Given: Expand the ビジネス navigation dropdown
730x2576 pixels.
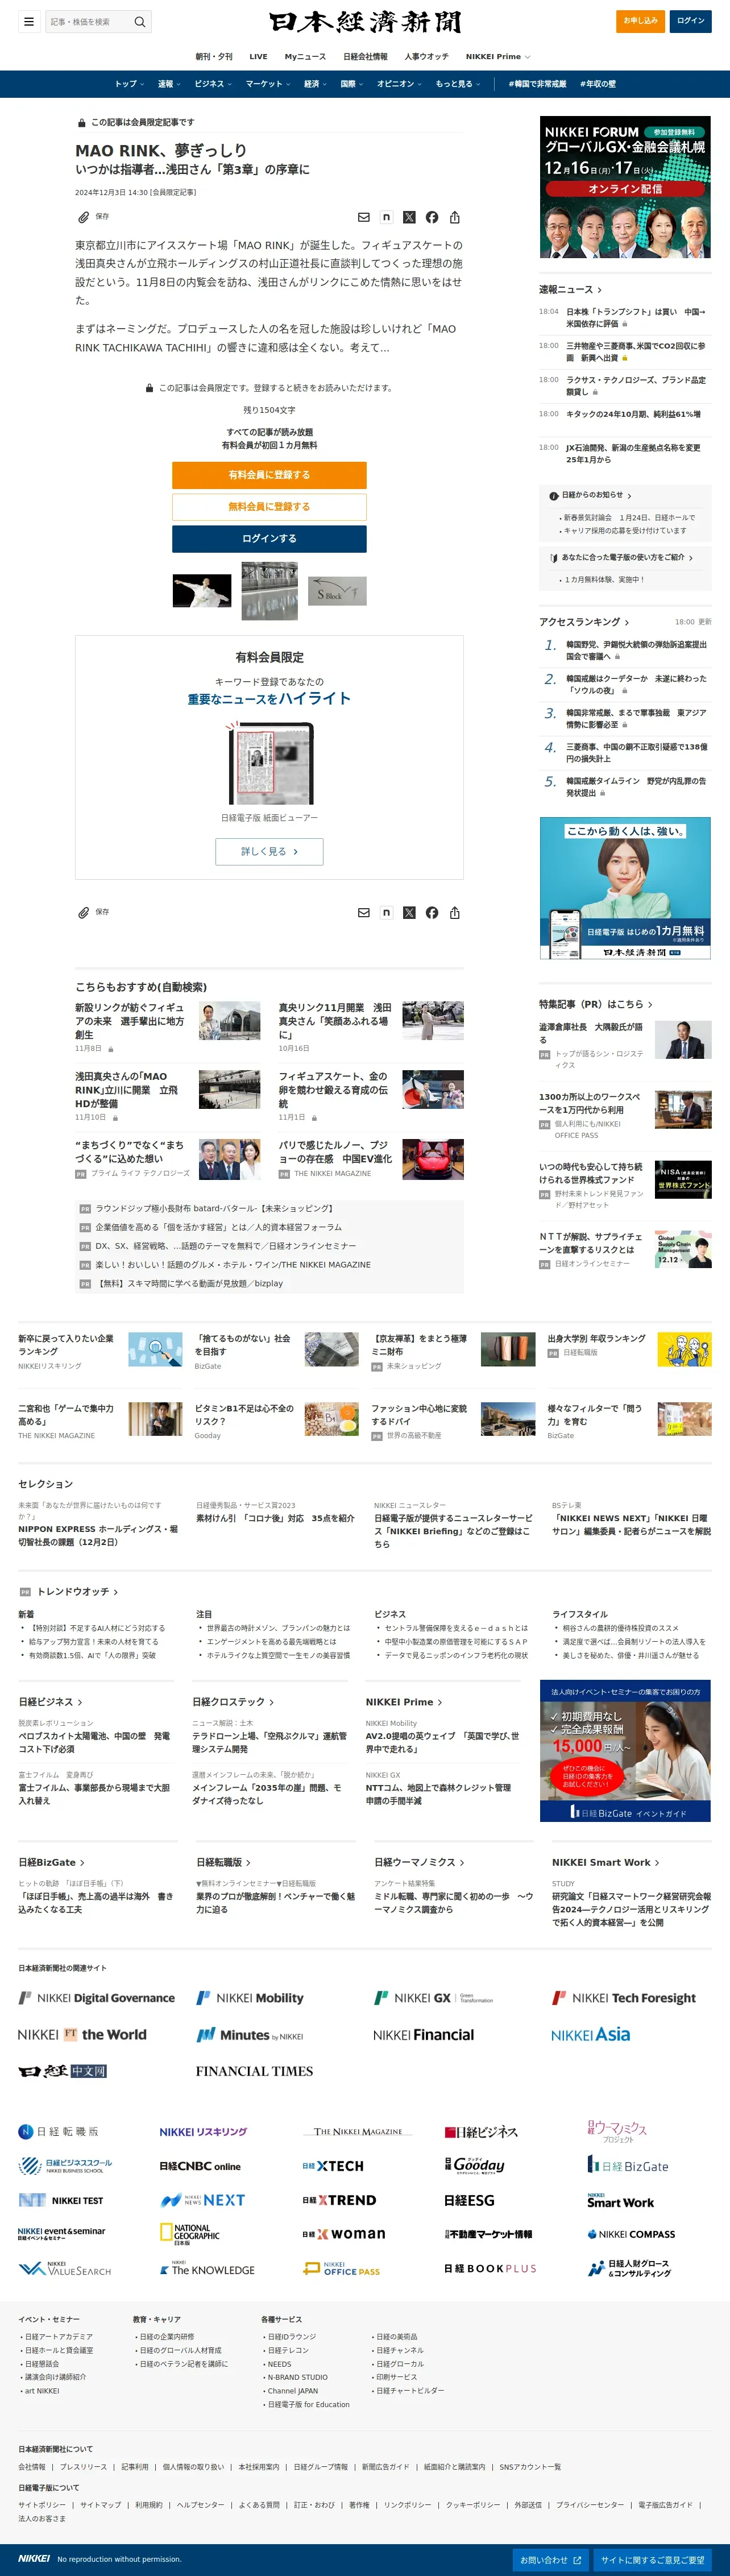Looking at the screenshot, I should click(213, 84).
